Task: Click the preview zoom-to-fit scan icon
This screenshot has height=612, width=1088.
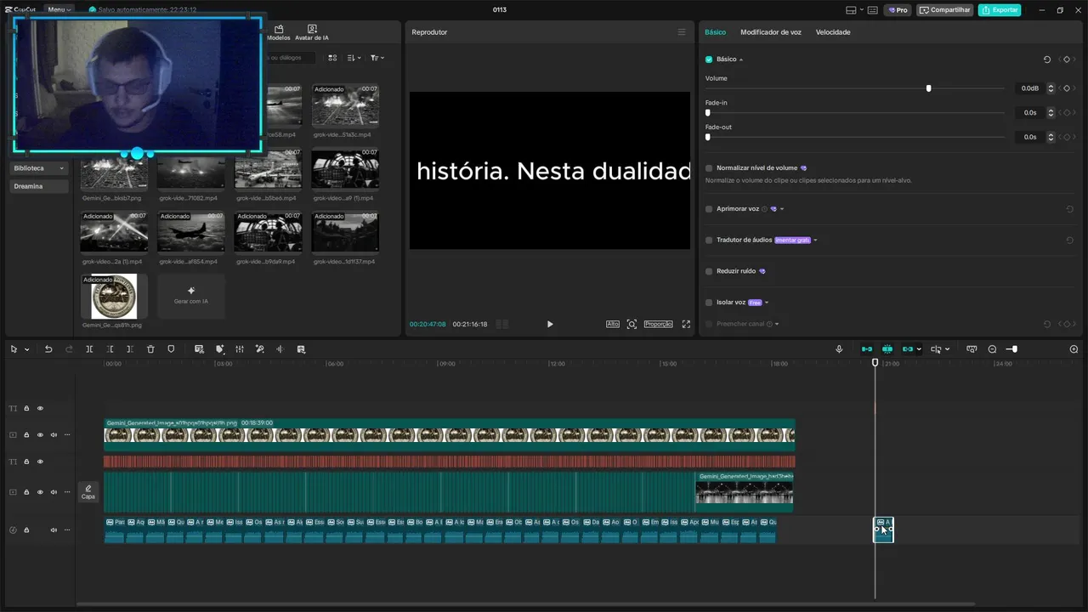Action: pyautogui.click(x=632, y=324)
